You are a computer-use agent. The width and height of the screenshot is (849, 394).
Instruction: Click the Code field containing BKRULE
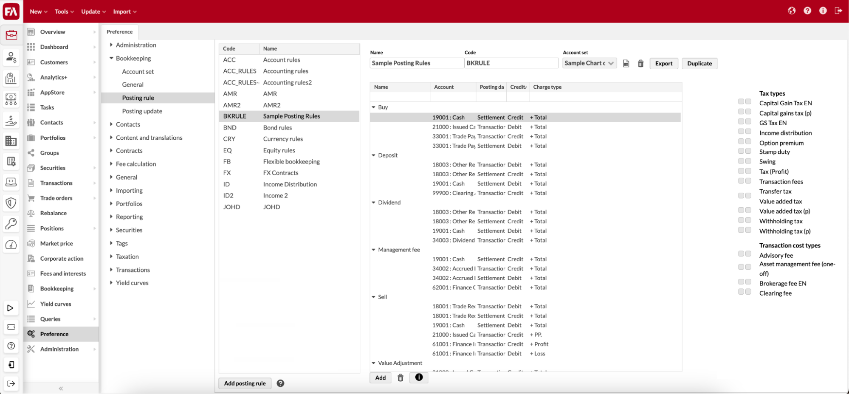pos(511,63)
